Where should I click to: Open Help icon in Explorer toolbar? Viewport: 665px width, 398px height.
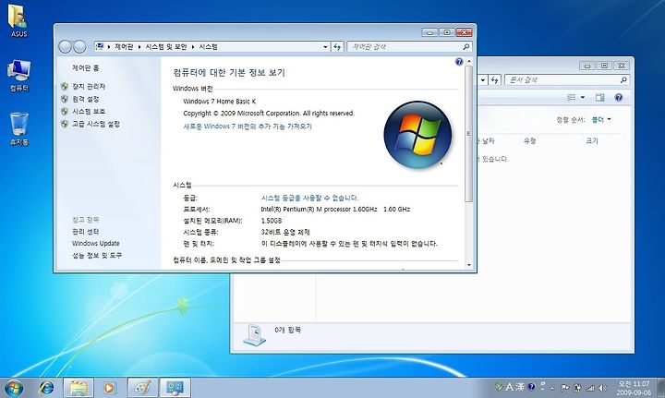(x=619, y=98)
